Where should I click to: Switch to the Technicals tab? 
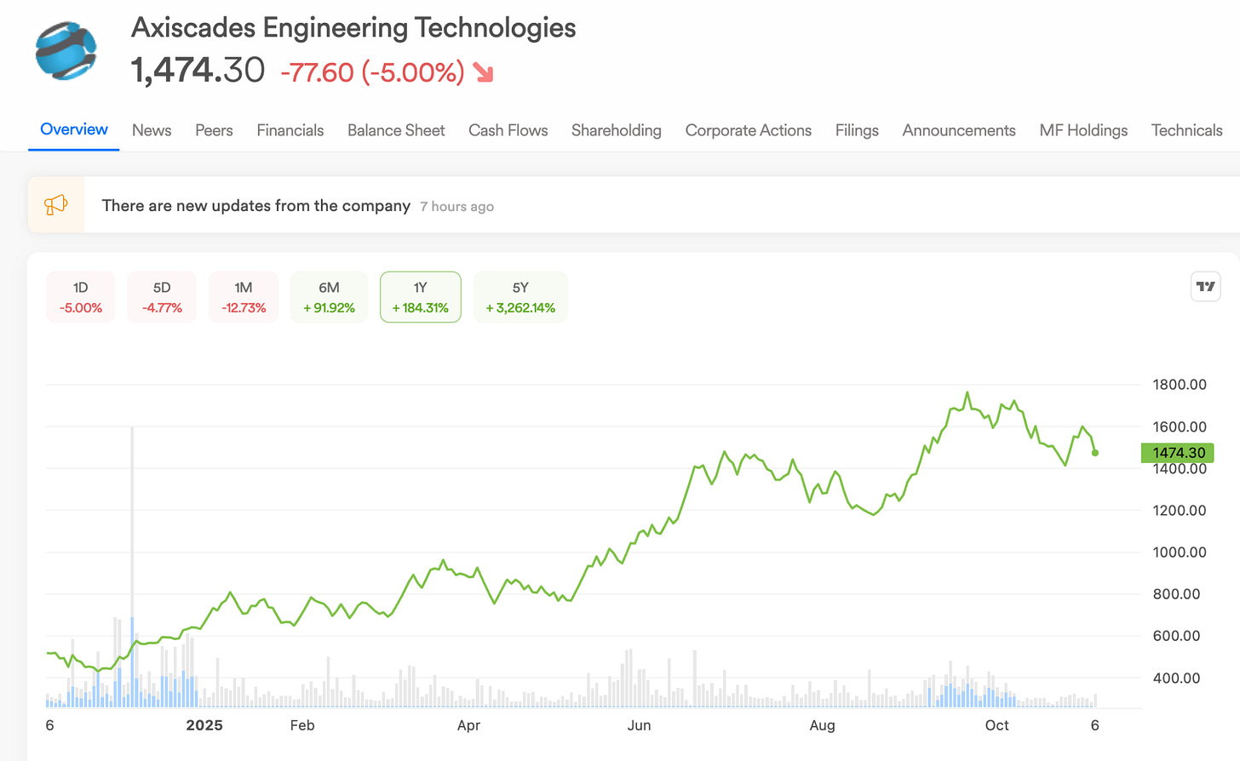1187,130
